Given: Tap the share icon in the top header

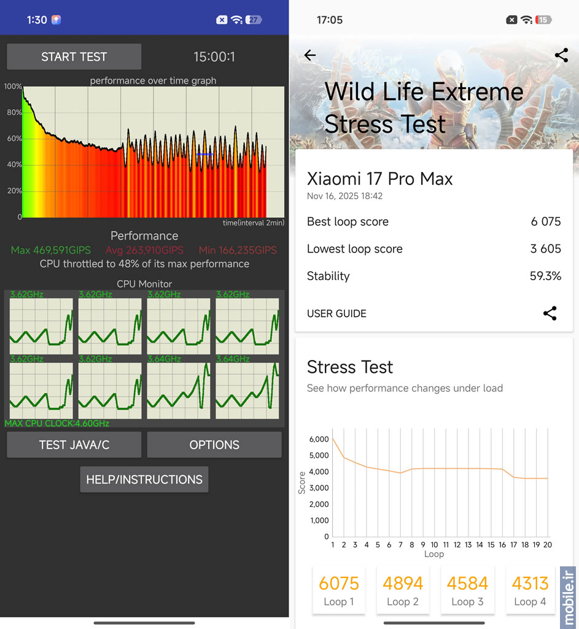Looking at the screenshot, I should pos(561,55).
